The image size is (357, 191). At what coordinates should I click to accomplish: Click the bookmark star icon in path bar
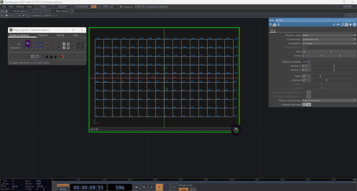[x=24, y=15]
